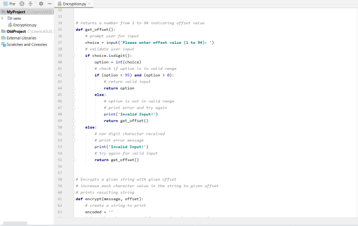Click the External Libraries icon
Image resolution: width=358 pixels, height=226 pixels.
point(3,38)
